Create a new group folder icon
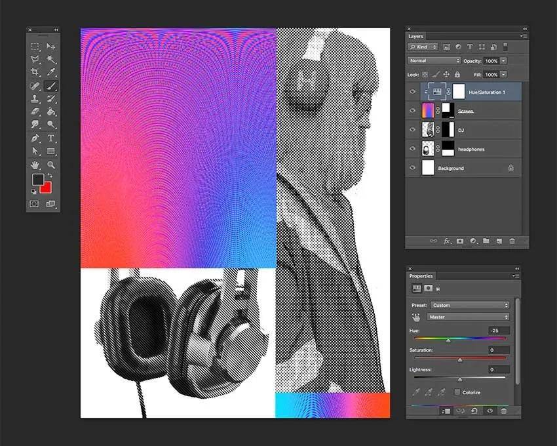Screen dimensions: 557x446 486,241
